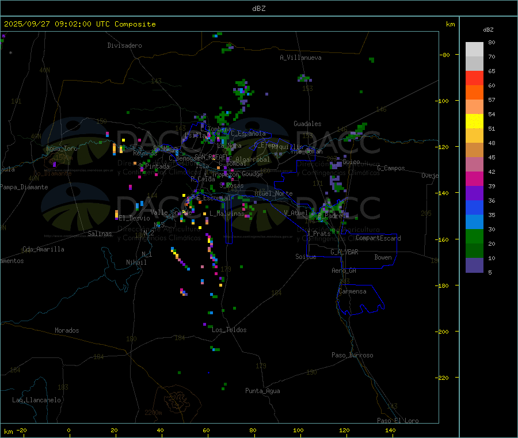The width and height of the screenshot is (518, 438).
Task: Click the red swatch in the dBZ legend
Action: 474,78
